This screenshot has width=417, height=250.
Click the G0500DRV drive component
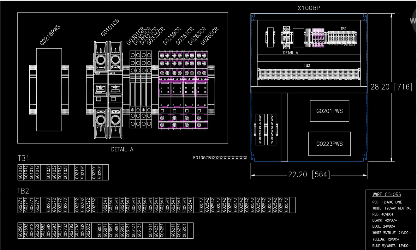271,129
